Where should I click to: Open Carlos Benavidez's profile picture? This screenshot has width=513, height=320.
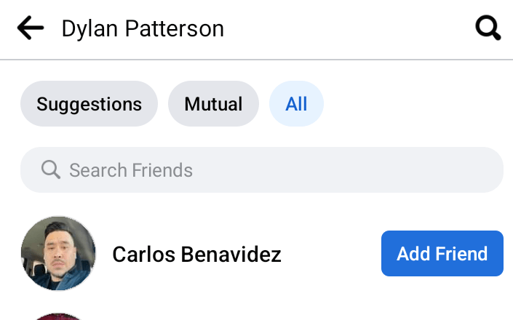coord(58,253)
